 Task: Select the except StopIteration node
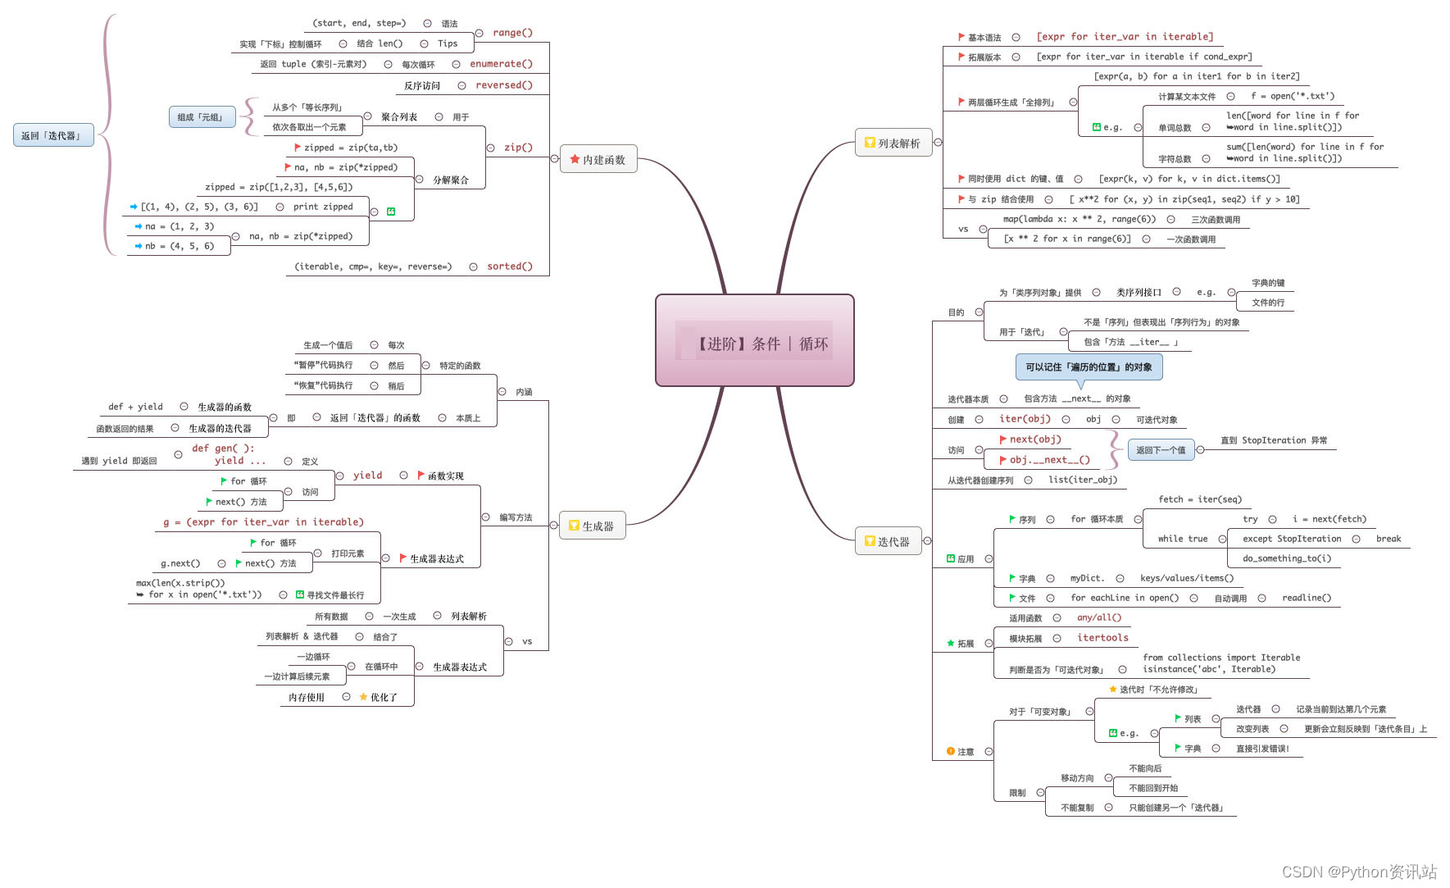1292,539
